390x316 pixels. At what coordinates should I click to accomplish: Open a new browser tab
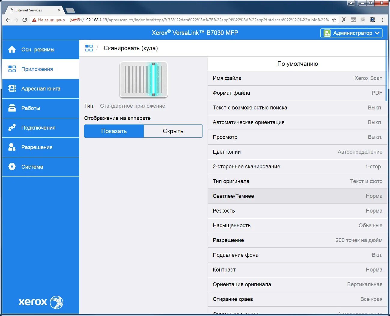(70, 11)
